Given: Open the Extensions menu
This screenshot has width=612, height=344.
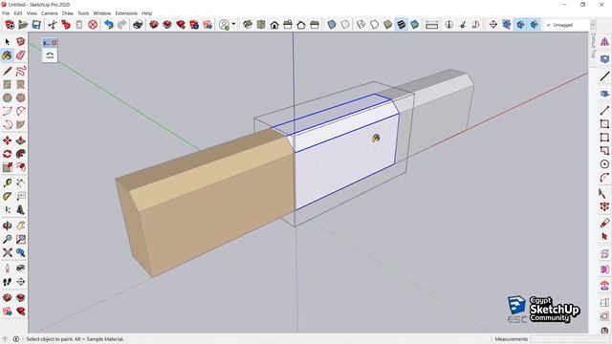Looking at the screenshot, I should 126,13.
